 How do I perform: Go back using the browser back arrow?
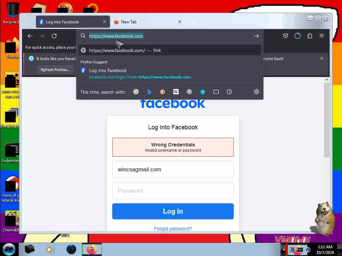[30, 36]
